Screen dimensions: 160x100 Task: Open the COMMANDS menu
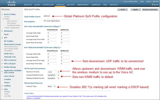coord(96,5)
